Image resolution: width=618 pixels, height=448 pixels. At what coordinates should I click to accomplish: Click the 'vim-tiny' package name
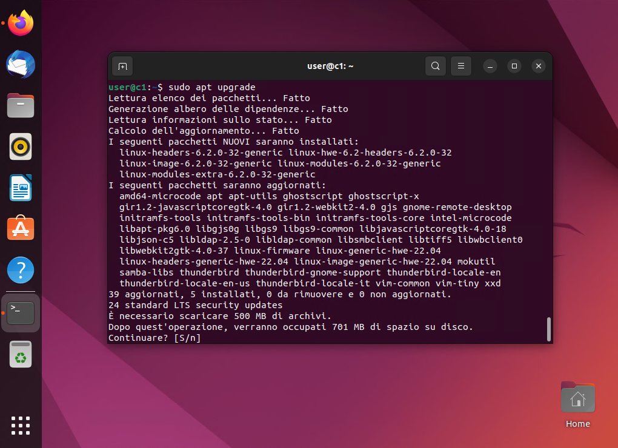[457, 283]
